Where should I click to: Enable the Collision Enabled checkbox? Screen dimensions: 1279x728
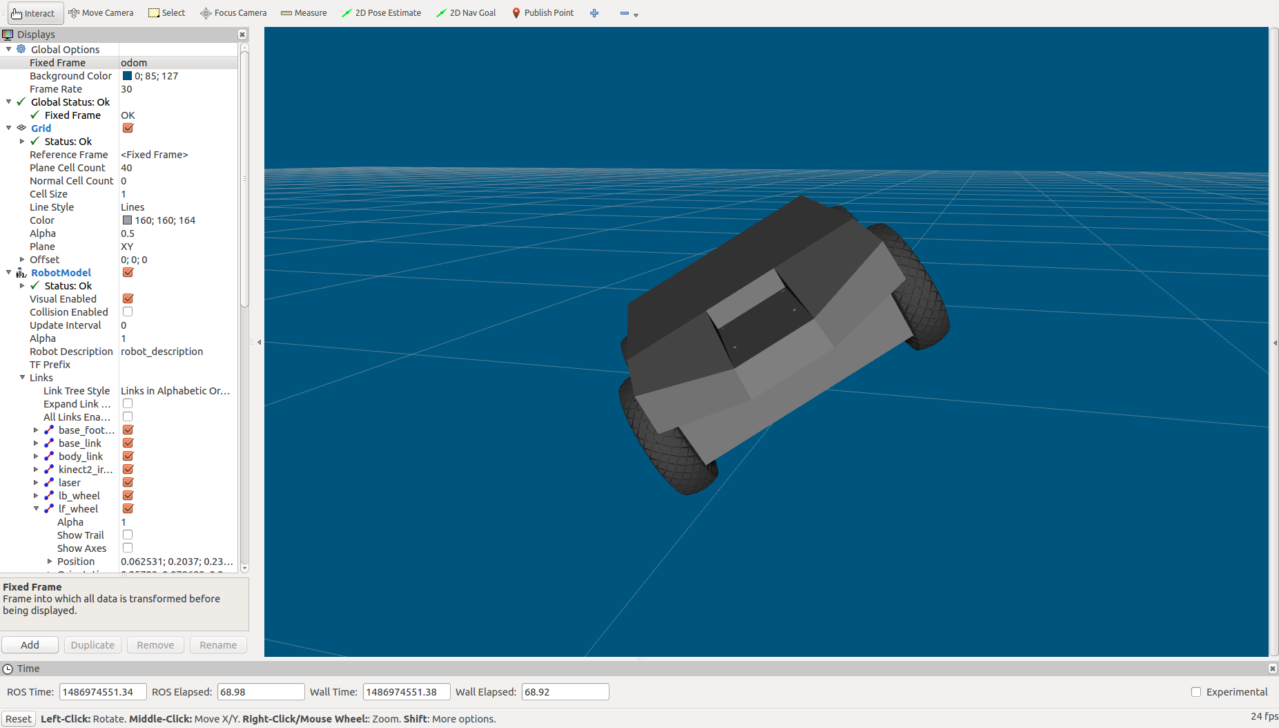pyautogui.click(x=128, y=312)
